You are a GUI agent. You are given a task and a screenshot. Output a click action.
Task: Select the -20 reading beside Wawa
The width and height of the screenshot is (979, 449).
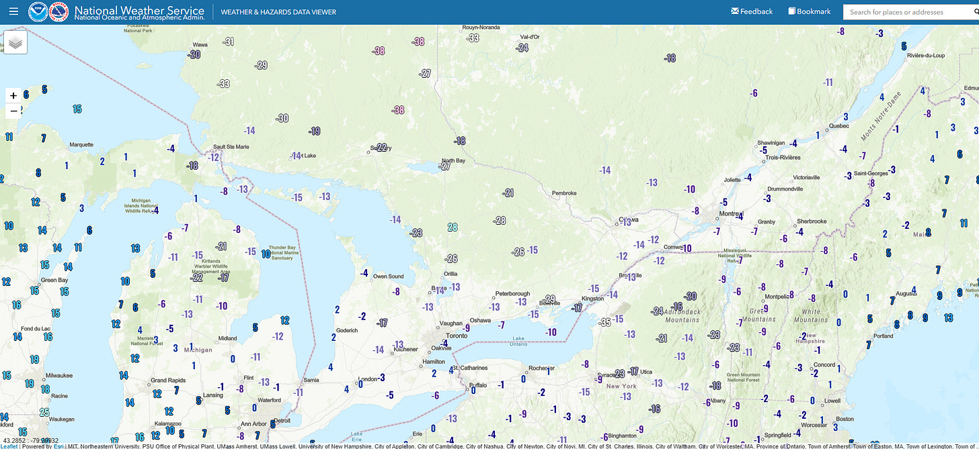pyautogui.click(x=195, y=54)
